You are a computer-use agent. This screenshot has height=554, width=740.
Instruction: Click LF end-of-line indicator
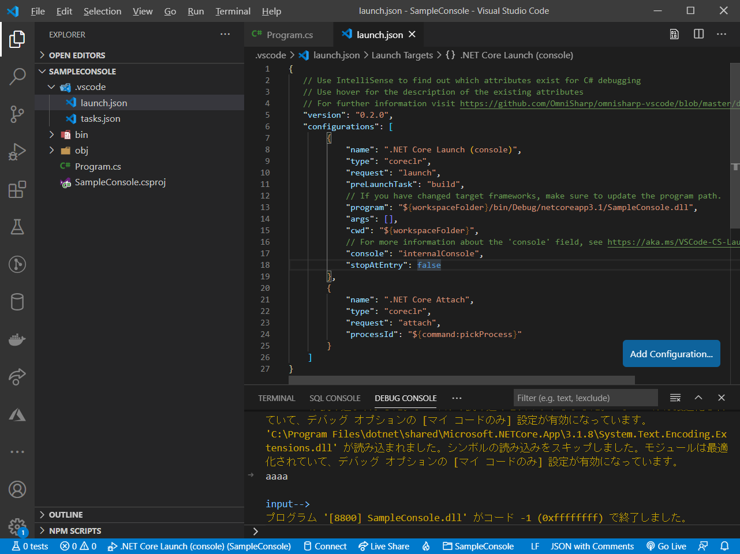tap(535, 546)
